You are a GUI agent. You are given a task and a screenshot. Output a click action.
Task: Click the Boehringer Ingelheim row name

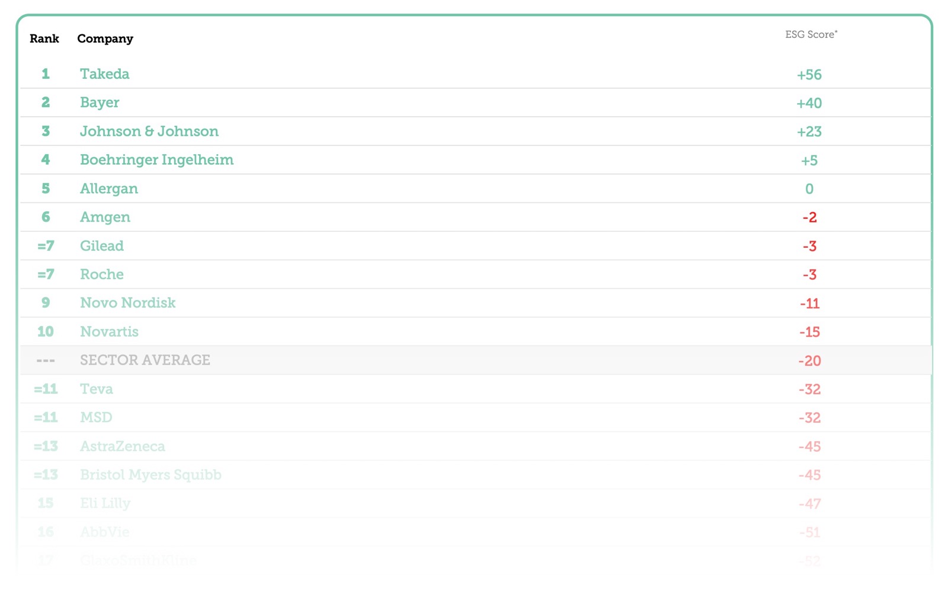pyautogui.click(x=157, y=159)
